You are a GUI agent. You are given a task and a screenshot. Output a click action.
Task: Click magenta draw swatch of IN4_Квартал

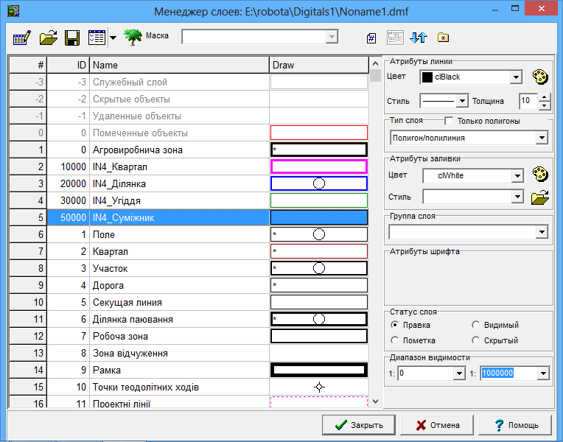[319, 167]
